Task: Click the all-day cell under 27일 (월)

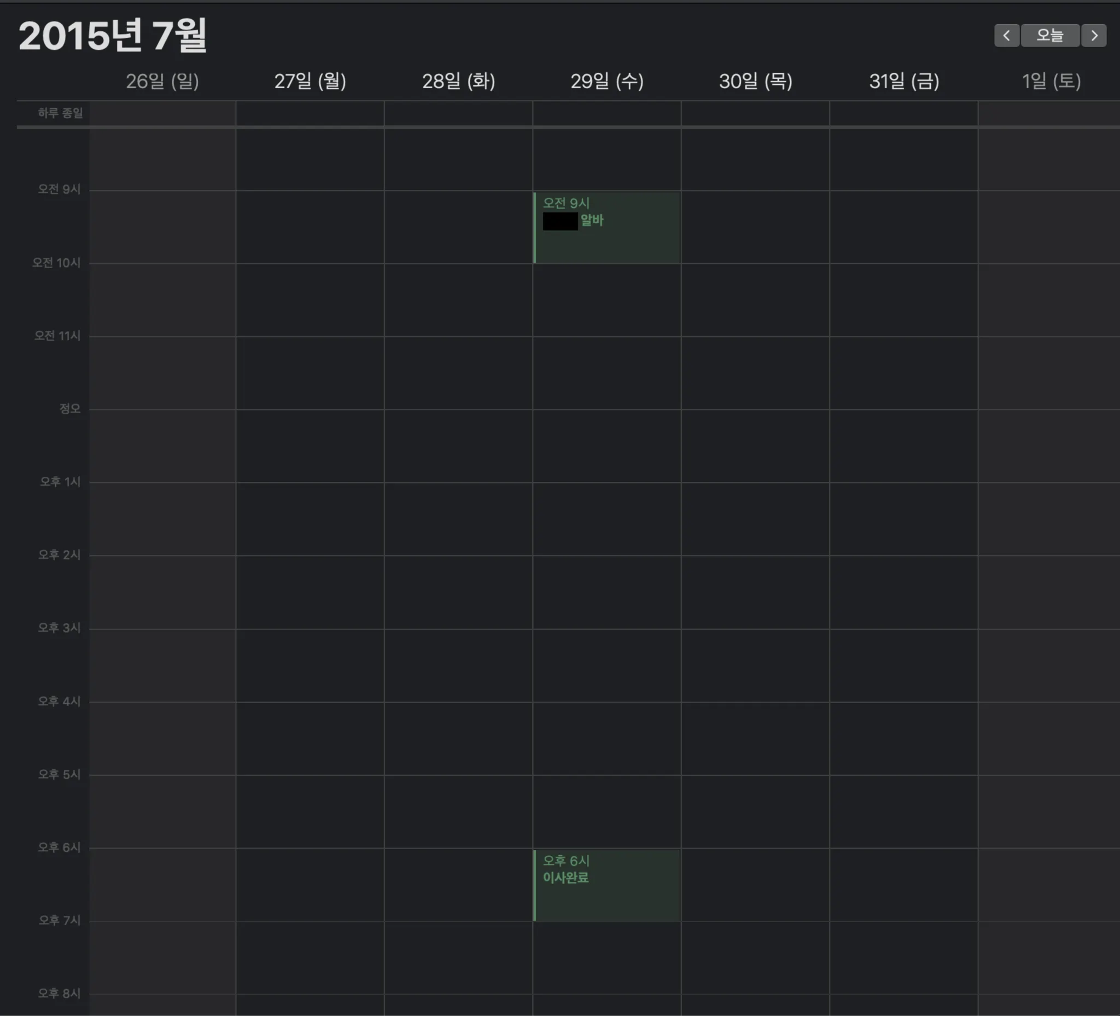Action: coord(310,113)
